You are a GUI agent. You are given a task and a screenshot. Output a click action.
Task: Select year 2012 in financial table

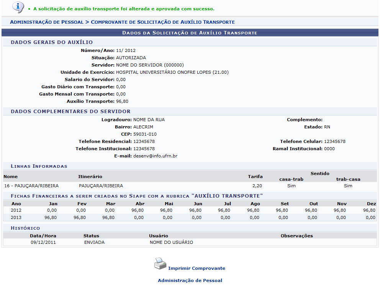click(x=16, y=210)
